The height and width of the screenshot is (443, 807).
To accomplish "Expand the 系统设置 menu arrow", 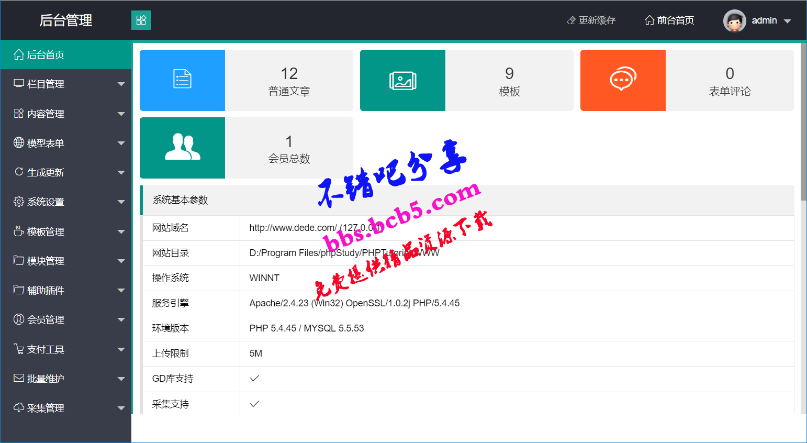I will [121, 202].
